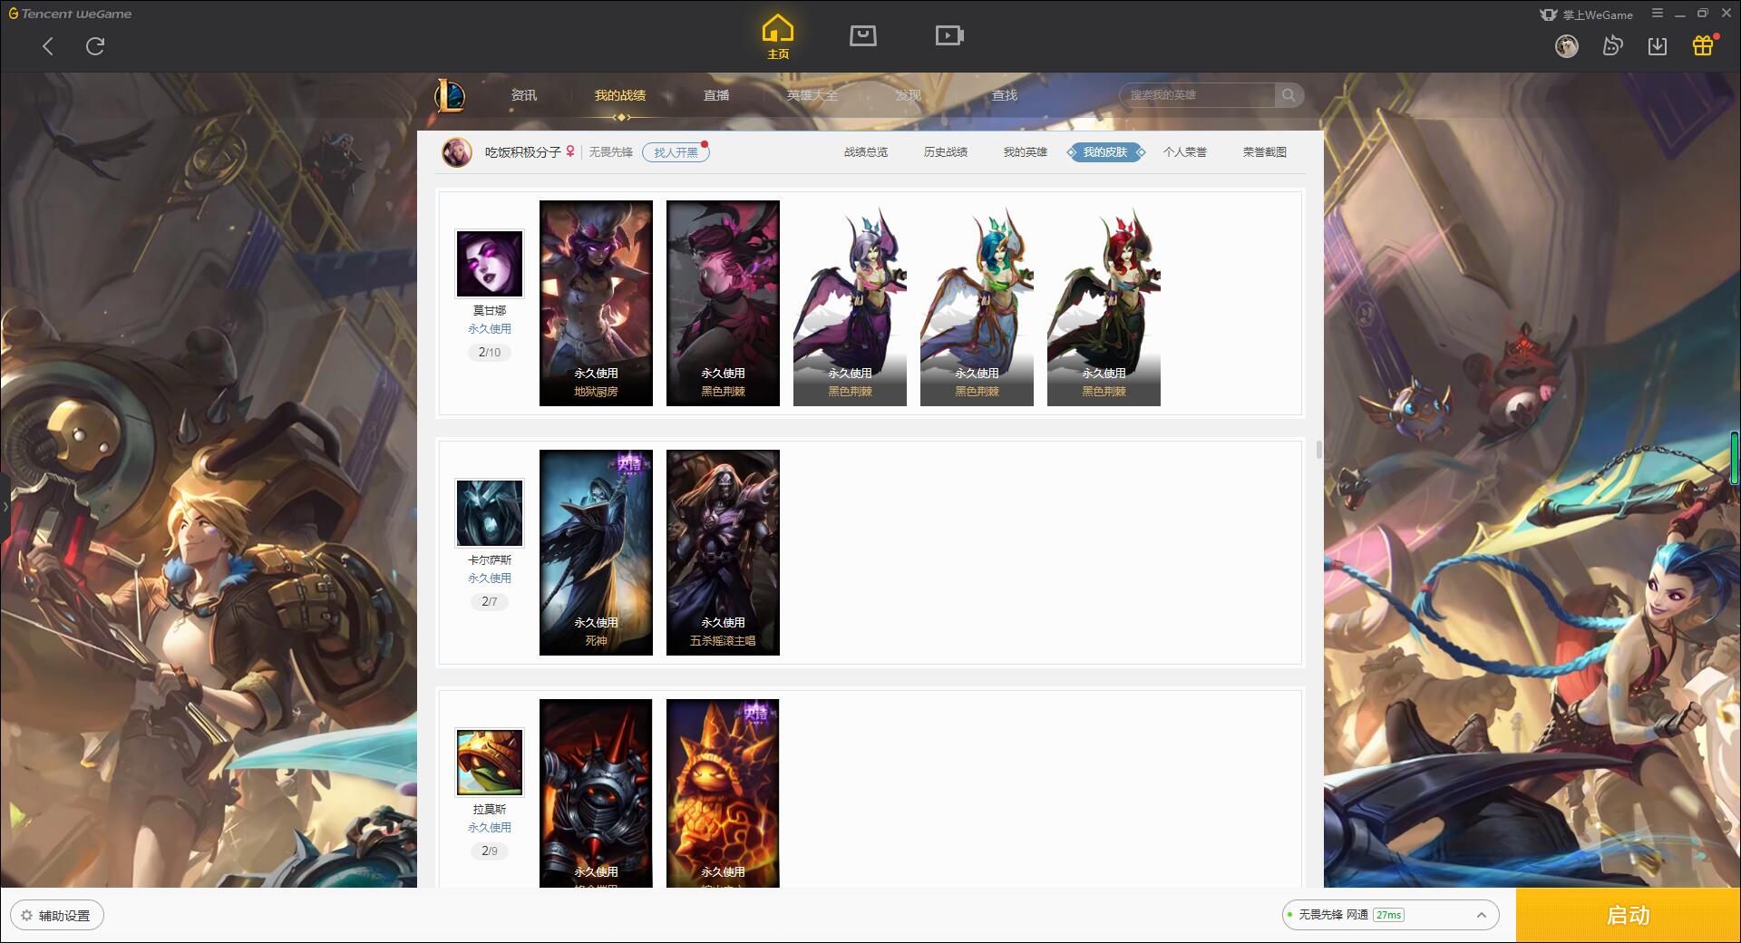The width and height of the screenshot is (1741, 943).
Task: Open the 拉莫斯 molten skin card
Action: click(x=723, y=792)
